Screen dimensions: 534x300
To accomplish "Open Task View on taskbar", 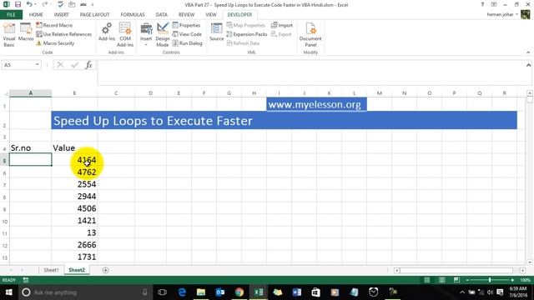I will [163, 292].
